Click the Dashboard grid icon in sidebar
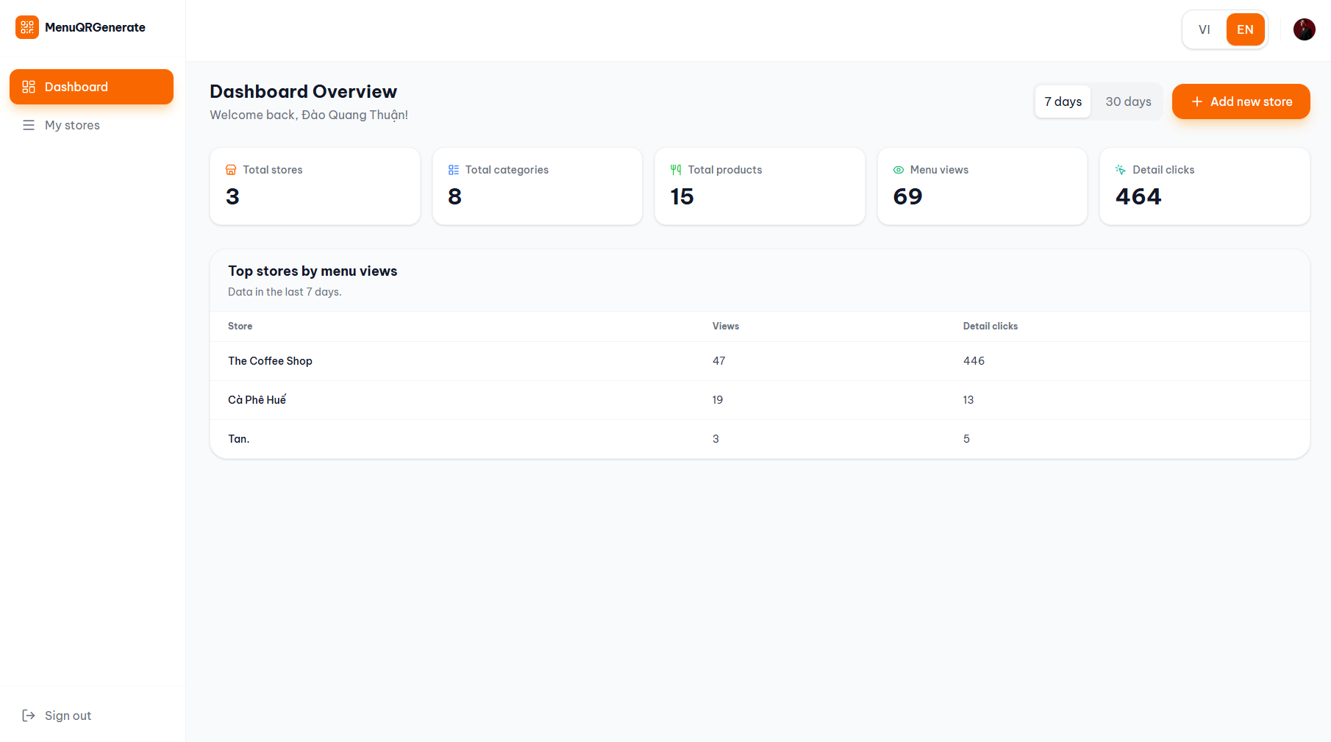The width and height of the screenshot is (1331, 742). point(29,87)
